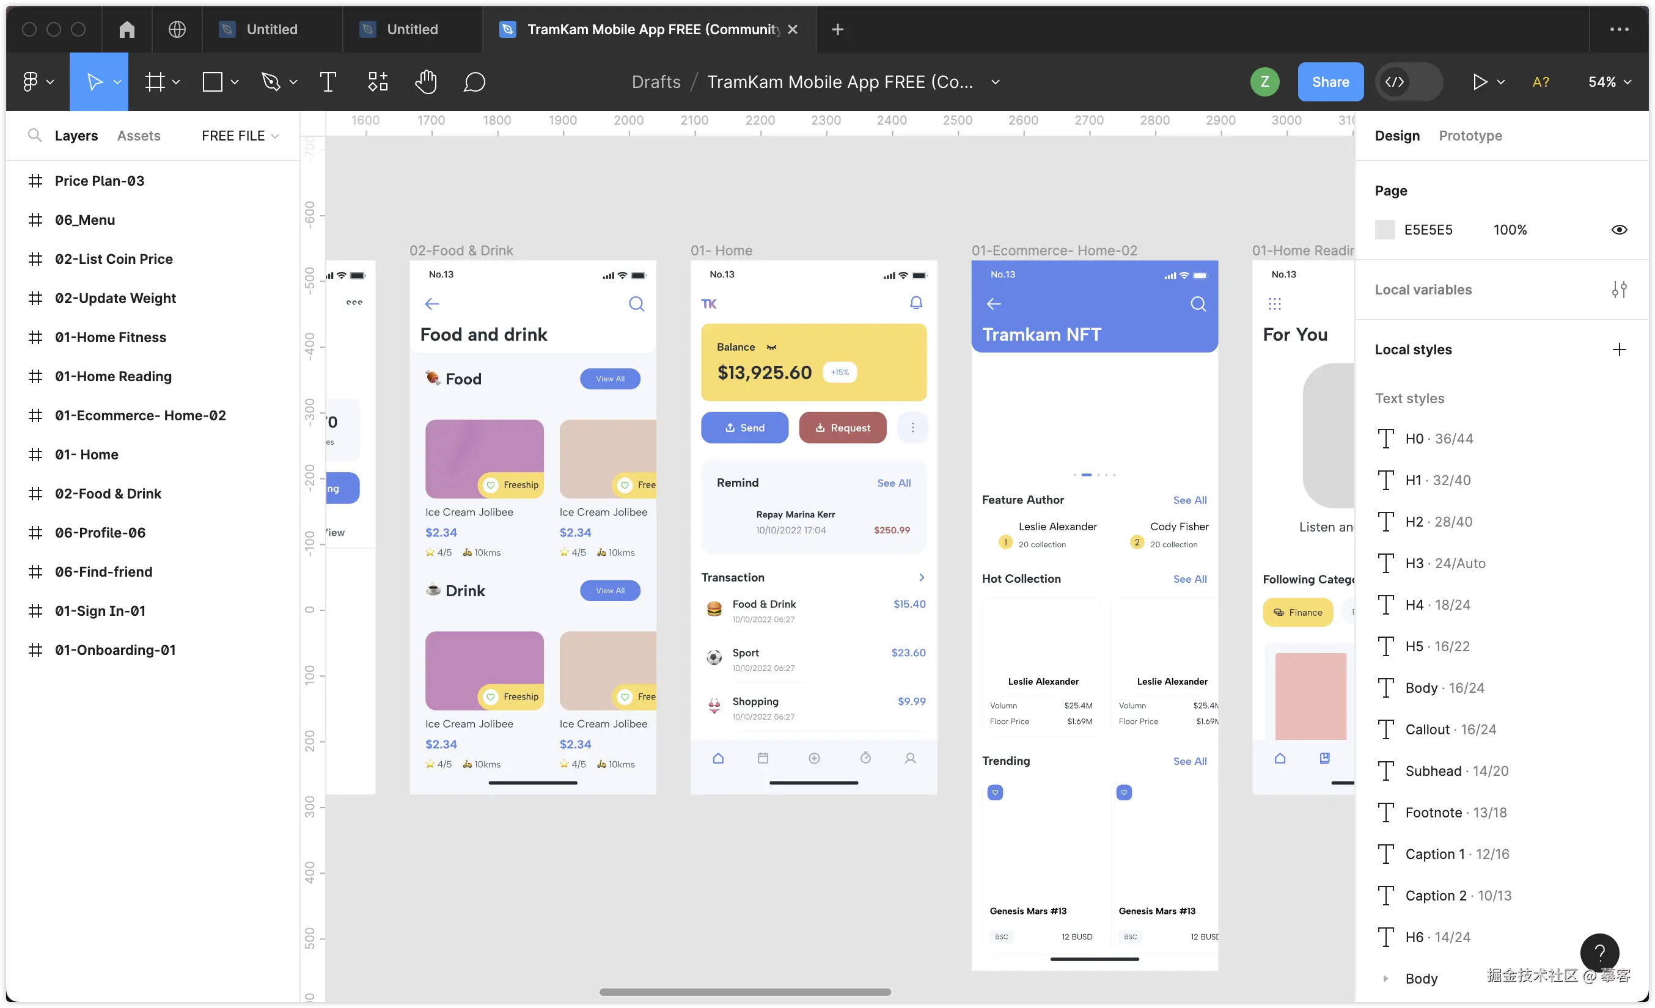The image size is (1655, 1008).
Task: Open the Figma main menu
Action: pyautogui.click(x=37, y=82)
